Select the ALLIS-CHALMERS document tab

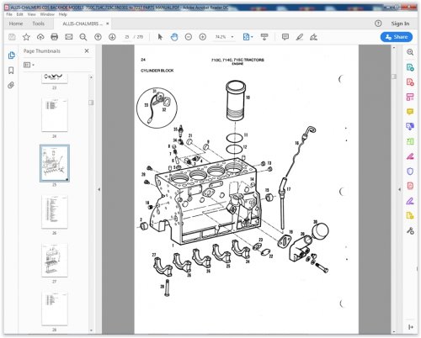(83, 24)
